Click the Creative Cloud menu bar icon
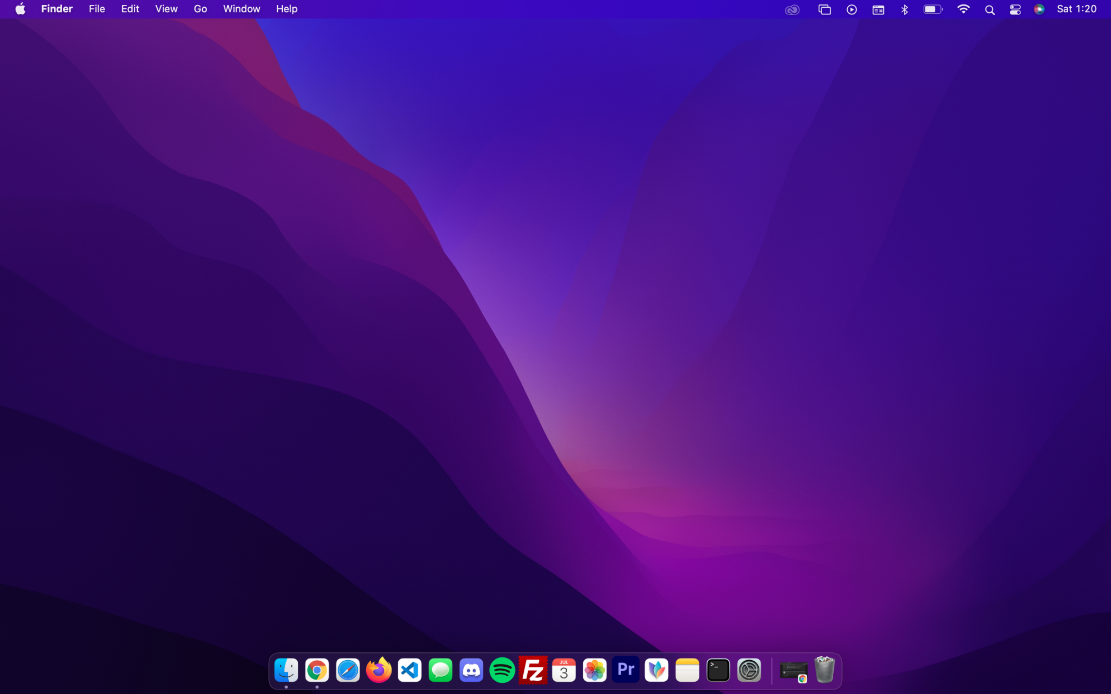This screenshot has width=1111, height=694. (792, 9)
